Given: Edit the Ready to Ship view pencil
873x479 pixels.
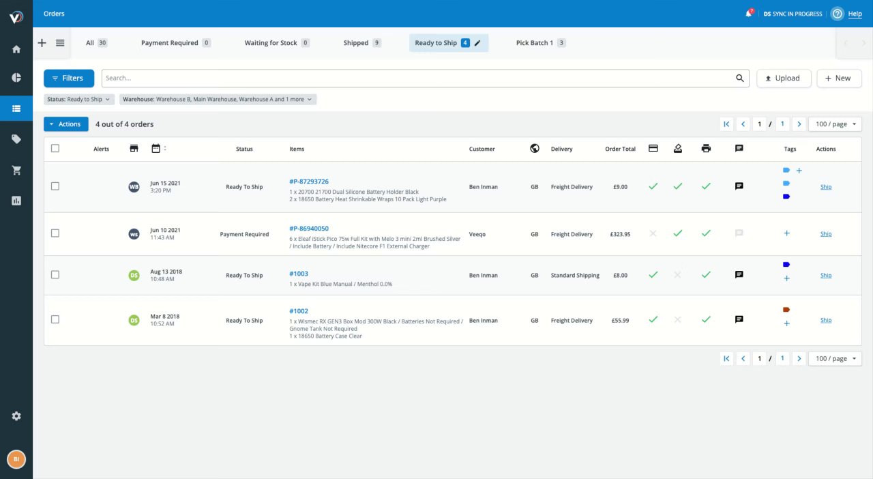Looking at the screenshot, I should tap(477, 43).
